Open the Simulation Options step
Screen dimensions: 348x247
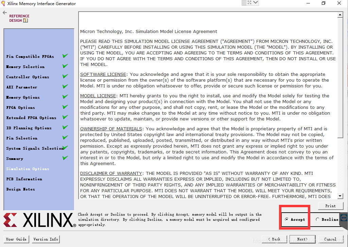tap(28, 169)
